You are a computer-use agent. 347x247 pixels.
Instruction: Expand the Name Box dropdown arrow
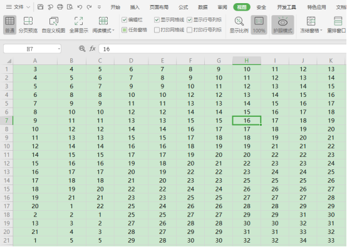[x=59, y=49]
